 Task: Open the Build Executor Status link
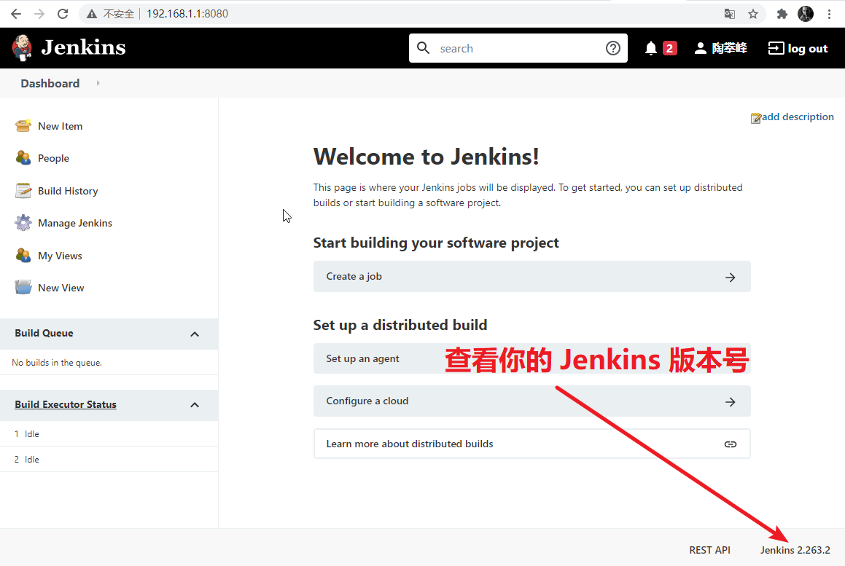pos(65,404)
